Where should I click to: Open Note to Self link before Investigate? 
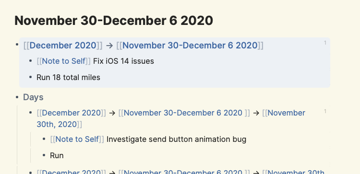pos(77,139)
